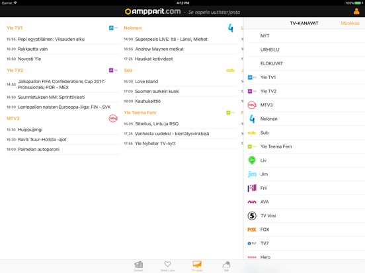Choose Liv channel name in list
Screen dimensions: 365x273
263,160
